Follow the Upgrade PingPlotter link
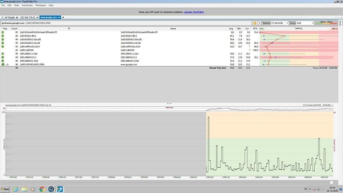The width and height of the screenshot is (343, 193). 194,12
